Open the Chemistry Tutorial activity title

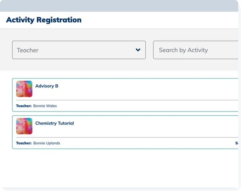coord(54,123)
